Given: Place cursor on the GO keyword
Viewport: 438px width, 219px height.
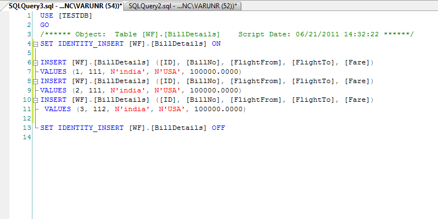Looking at the screenshot, I should point(45,25).
